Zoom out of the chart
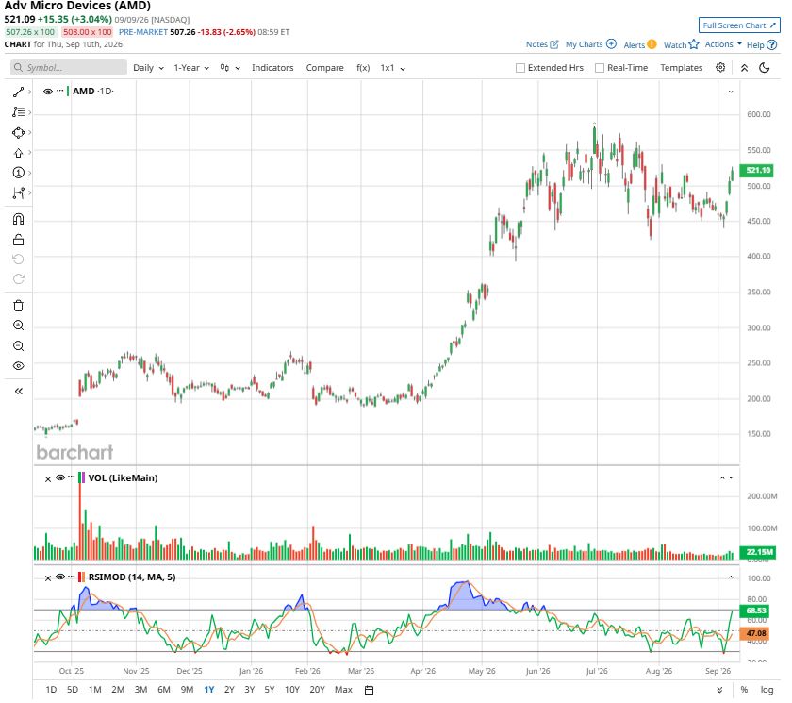792x703 pixels. (x=18, y=346)
